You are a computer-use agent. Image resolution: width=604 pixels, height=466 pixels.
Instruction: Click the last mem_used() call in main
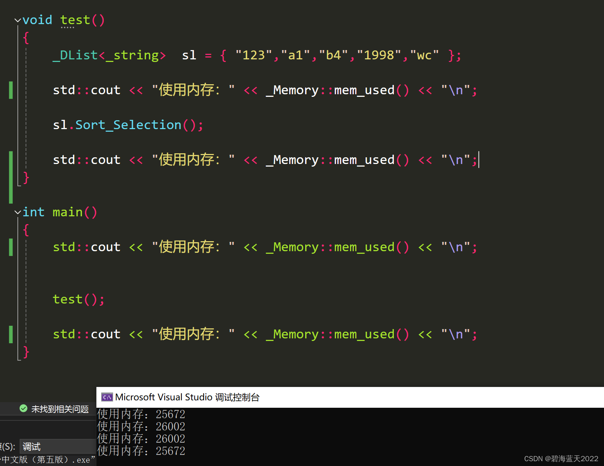[x=372, y=334]
